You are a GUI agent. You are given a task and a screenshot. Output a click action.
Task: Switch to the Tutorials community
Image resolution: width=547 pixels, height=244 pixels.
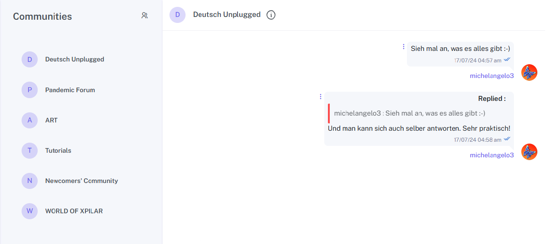click(58, 150)
